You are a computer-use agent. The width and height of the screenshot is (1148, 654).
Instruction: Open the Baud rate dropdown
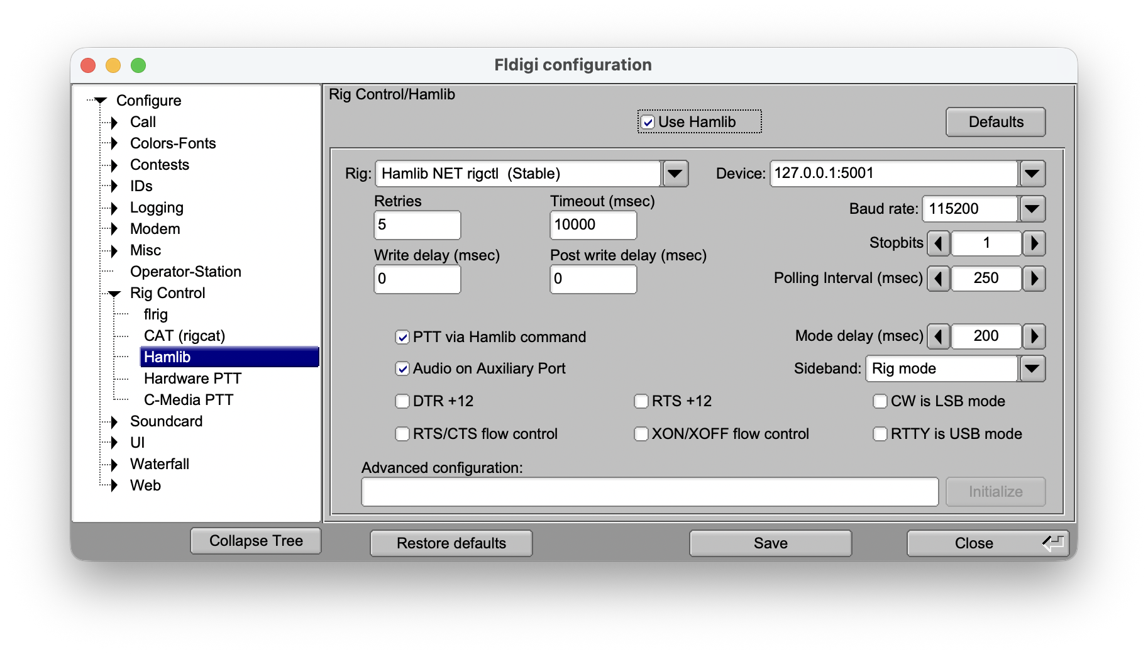click(x=1032, y=209)
